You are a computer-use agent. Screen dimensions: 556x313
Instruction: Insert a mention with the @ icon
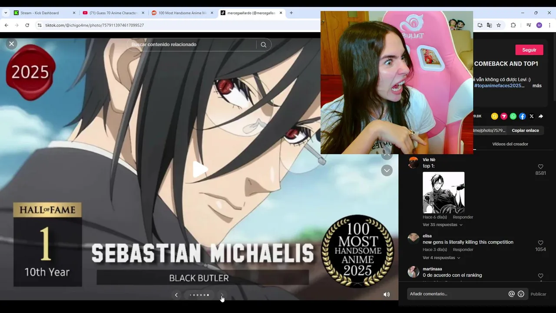coord(511,294)
